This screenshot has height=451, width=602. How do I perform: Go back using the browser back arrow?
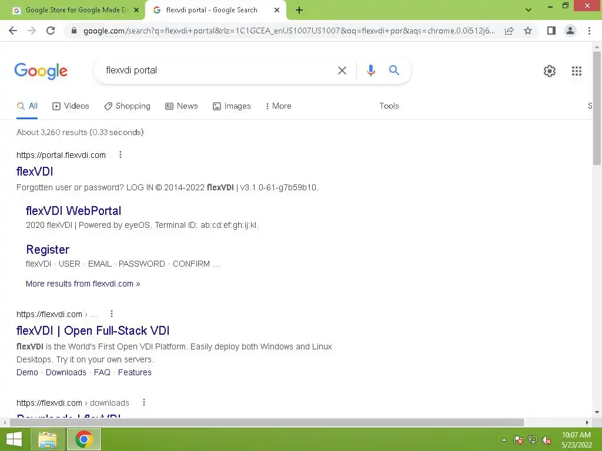[x=13, y=31]
